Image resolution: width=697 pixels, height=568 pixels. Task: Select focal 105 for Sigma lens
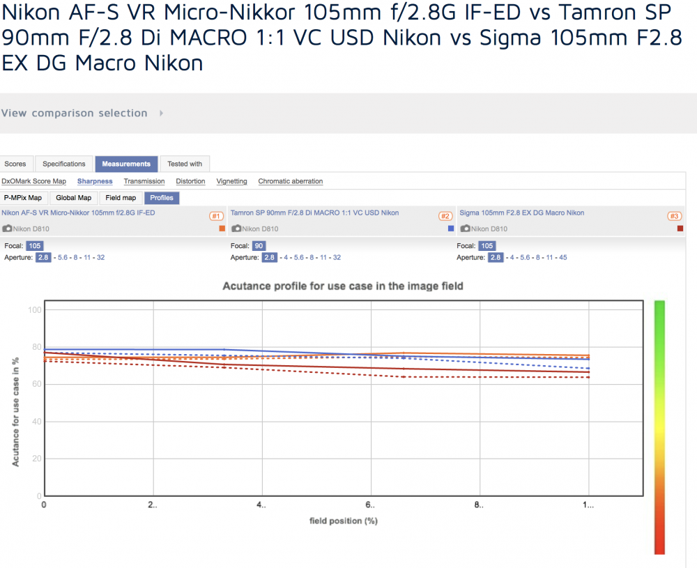(487, 246)
